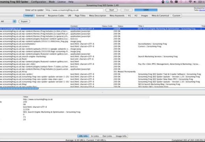
Task: Open the Configuration menu
Action: coord(39,2)
